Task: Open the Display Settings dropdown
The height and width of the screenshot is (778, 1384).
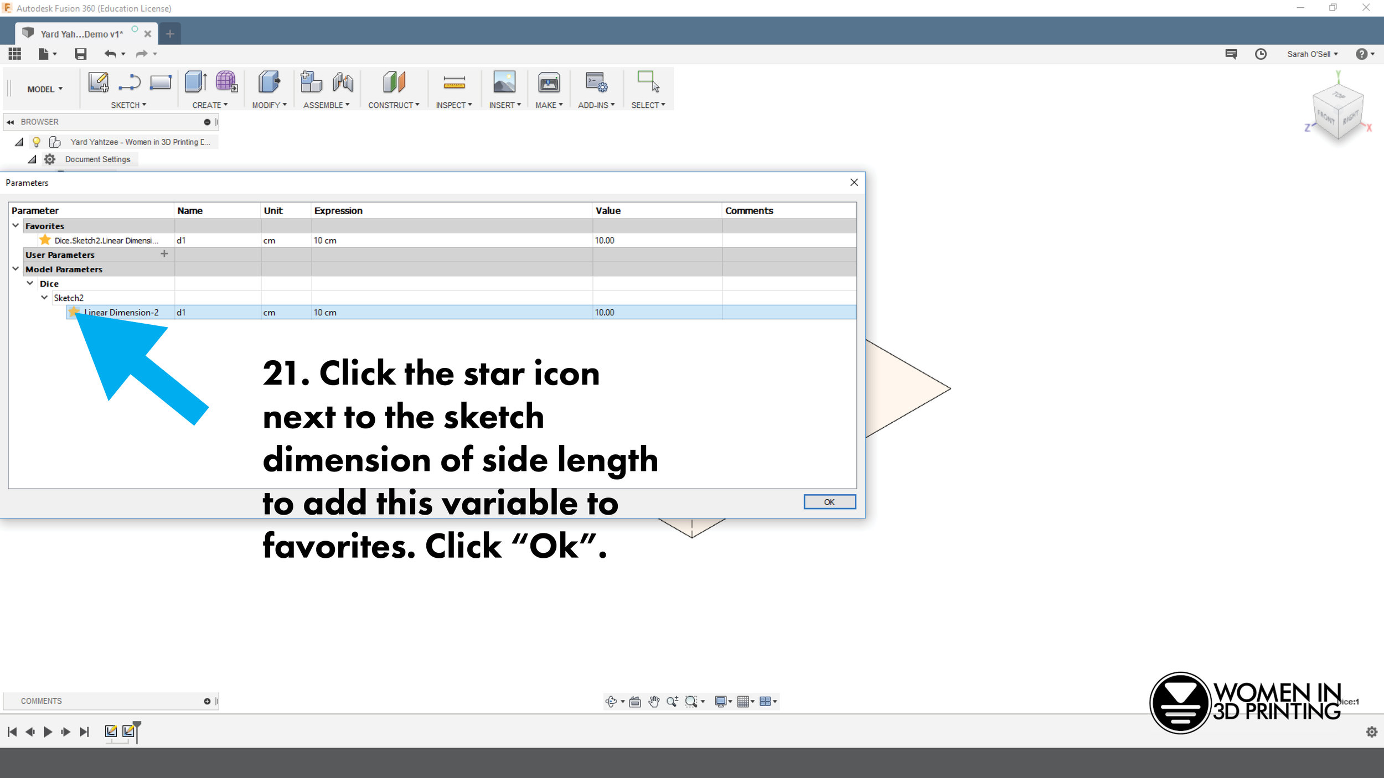Action: tap(723, 701)
